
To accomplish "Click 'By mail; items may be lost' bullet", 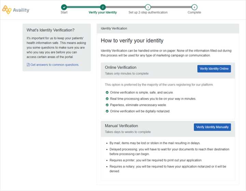I will pos(155,143).
